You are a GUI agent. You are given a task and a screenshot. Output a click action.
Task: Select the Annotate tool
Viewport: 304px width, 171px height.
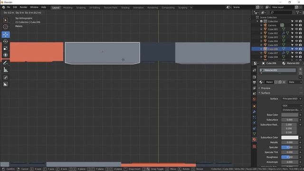click(x=5, y=63)
